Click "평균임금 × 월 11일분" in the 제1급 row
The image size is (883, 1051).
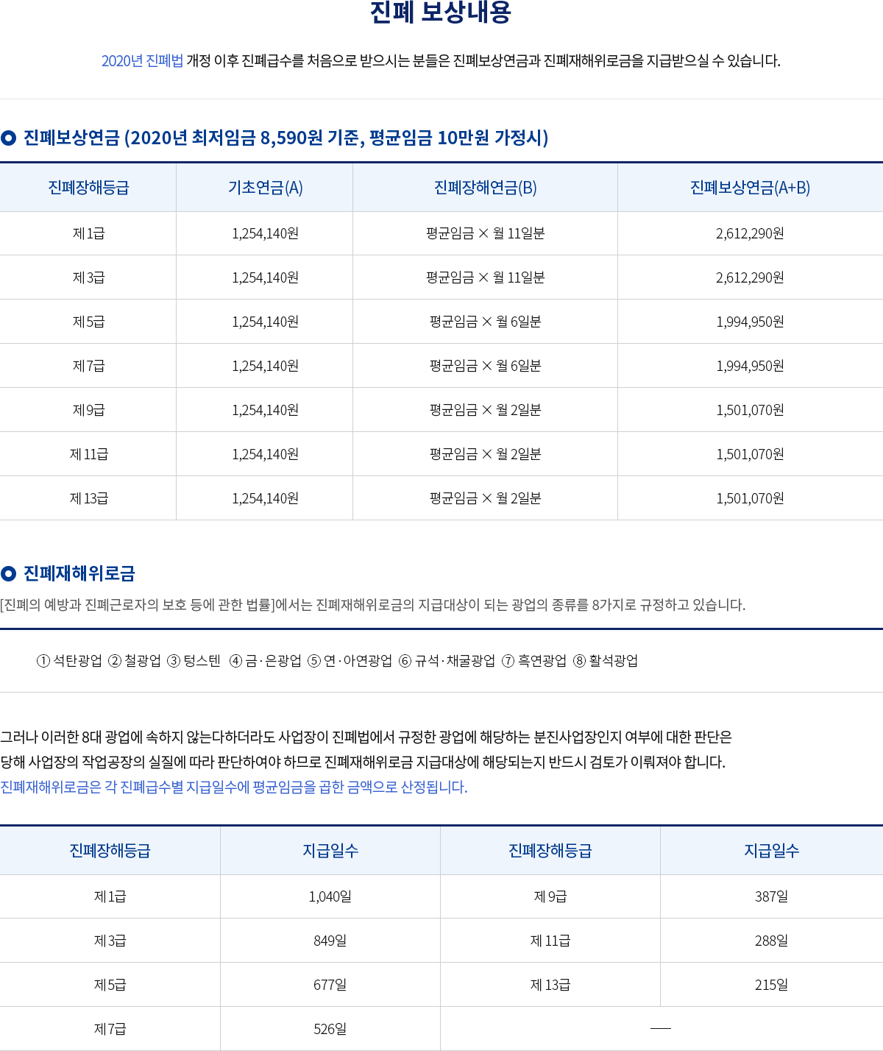tap(486, 233)
